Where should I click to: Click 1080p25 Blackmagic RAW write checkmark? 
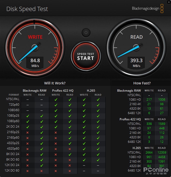[x=28, y=116]
